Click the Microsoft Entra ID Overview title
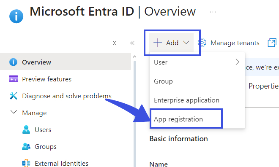Screen dimensions: 279x167 pyautogui.click(x=112, y=11)
